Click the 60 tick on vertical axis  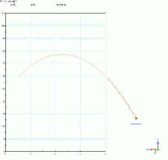pos(4,76)
